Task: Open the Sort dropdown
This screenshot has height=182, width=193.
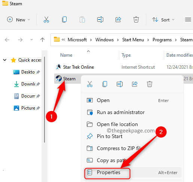Action: click(163, 20)
